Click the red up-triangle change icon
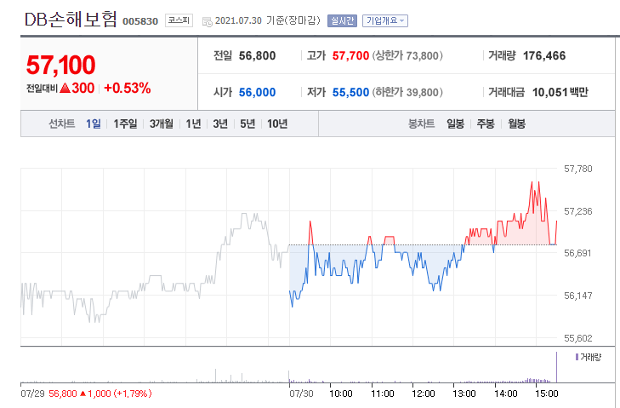The height and width of the screenshot is (408, 620). [x=65, y=88]
